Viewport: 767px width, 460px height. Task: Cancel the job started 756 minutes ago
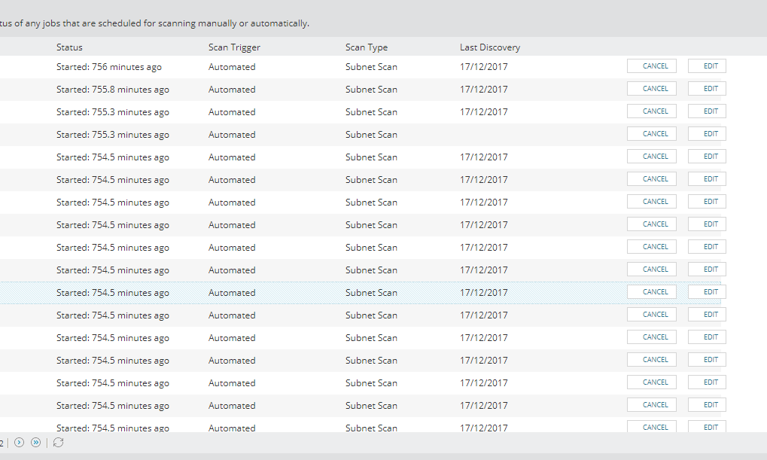point(652,66)
